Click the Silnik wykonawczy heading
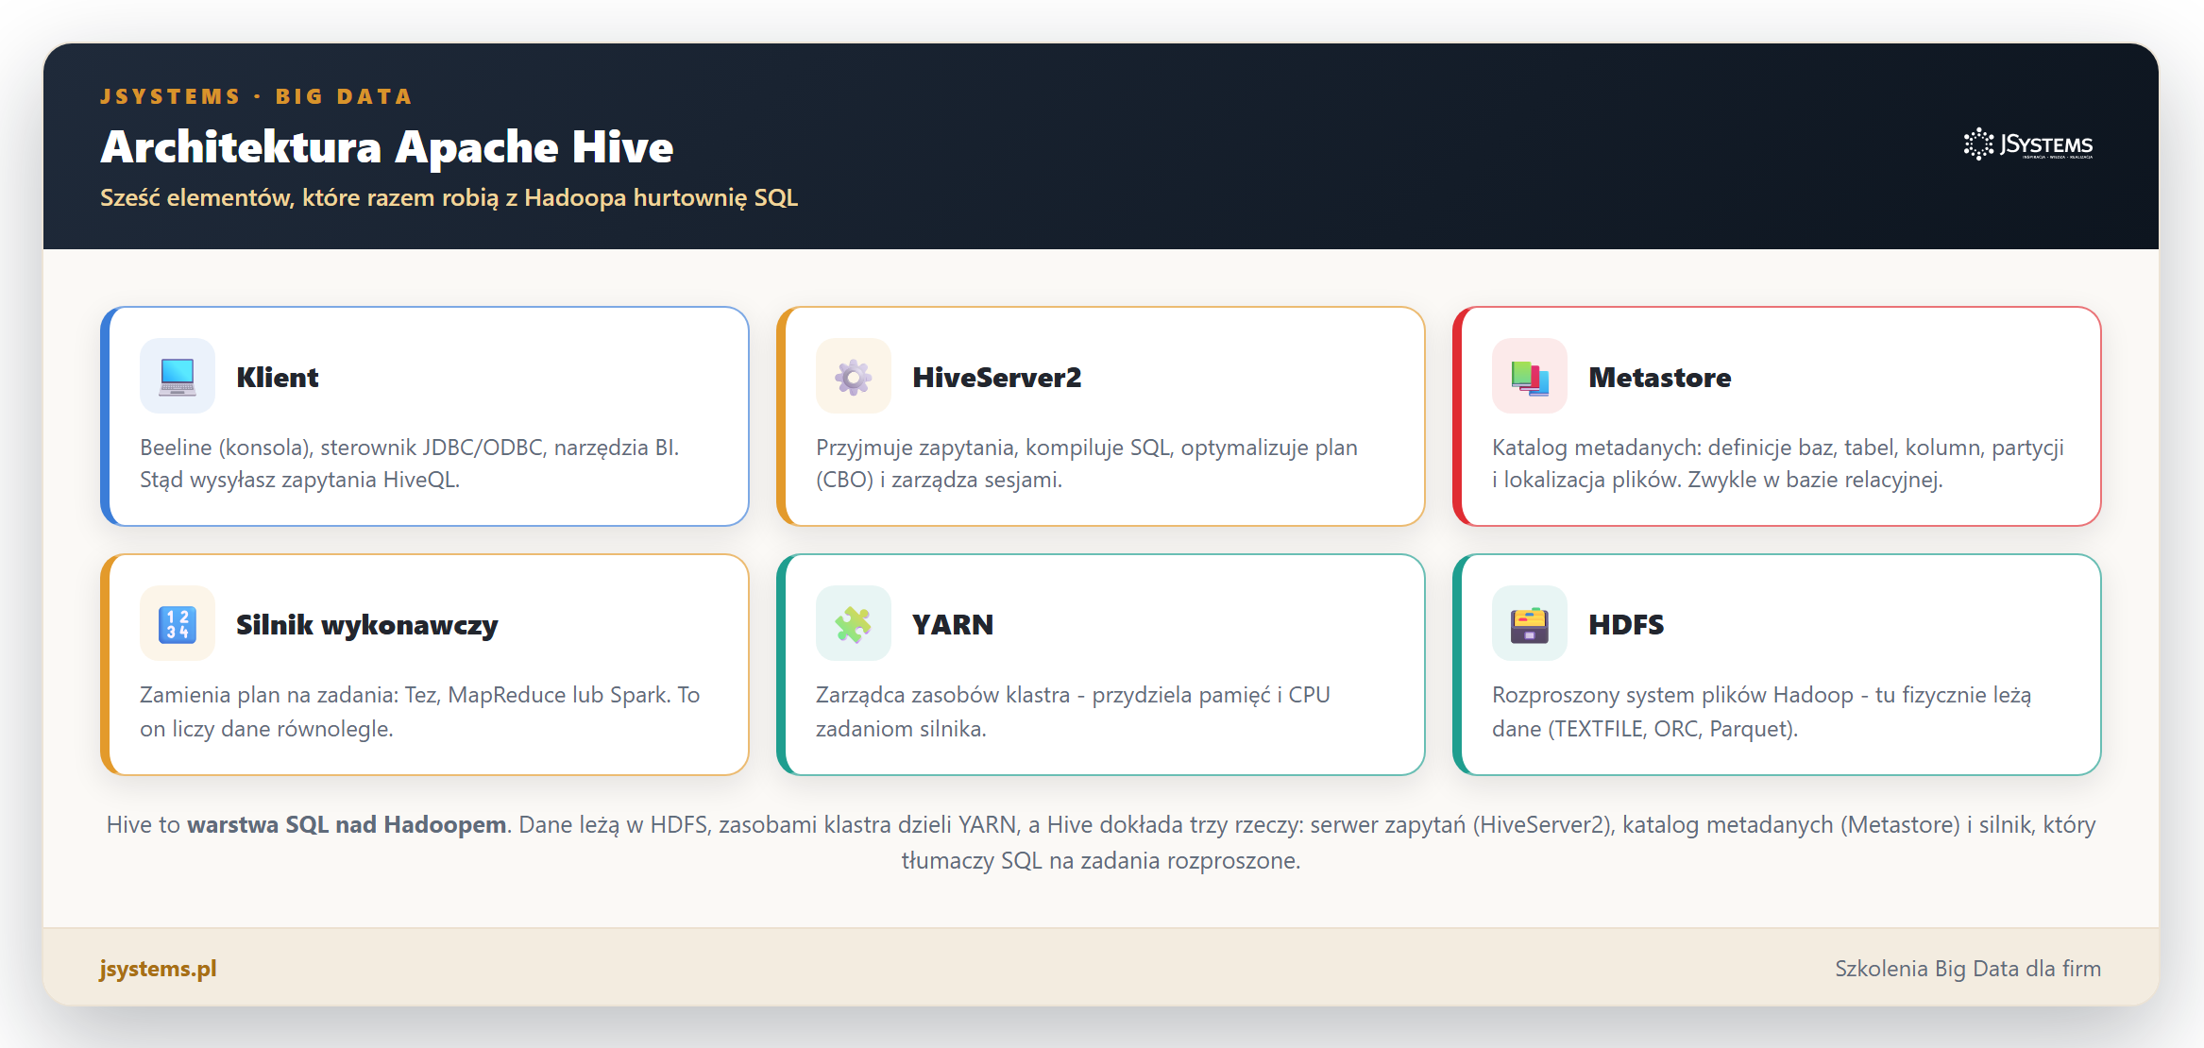The height and width of the screenshot is (1048, 2204). (366, 625)
